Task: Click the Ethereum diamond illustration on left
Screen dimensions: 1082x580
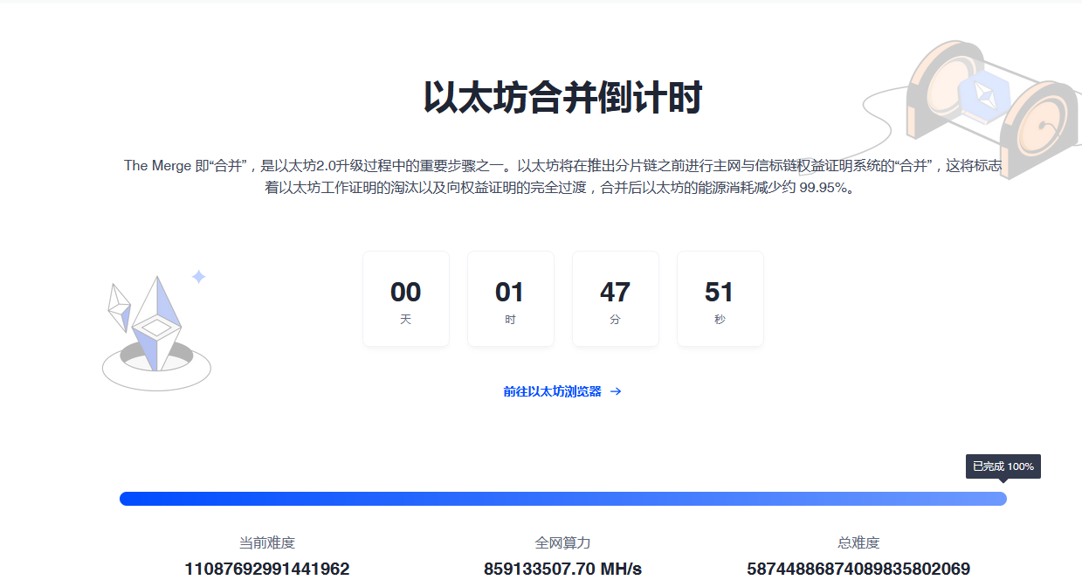Action: (155, 335)
